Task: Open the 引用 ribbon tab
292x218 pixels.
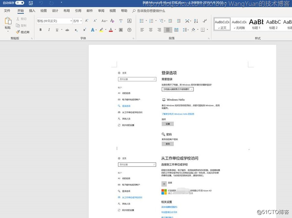Action: coord(78,11)
